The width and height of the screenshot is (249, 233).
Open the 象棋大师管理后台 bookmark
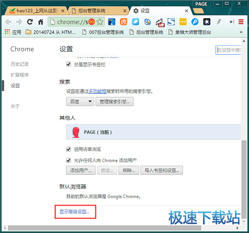click(x=190, y=32)
